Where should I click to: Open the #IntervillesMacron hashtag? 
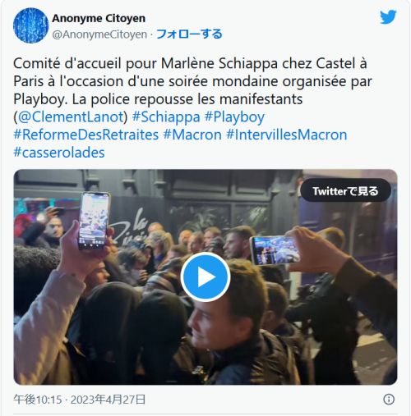coord(287,135)
